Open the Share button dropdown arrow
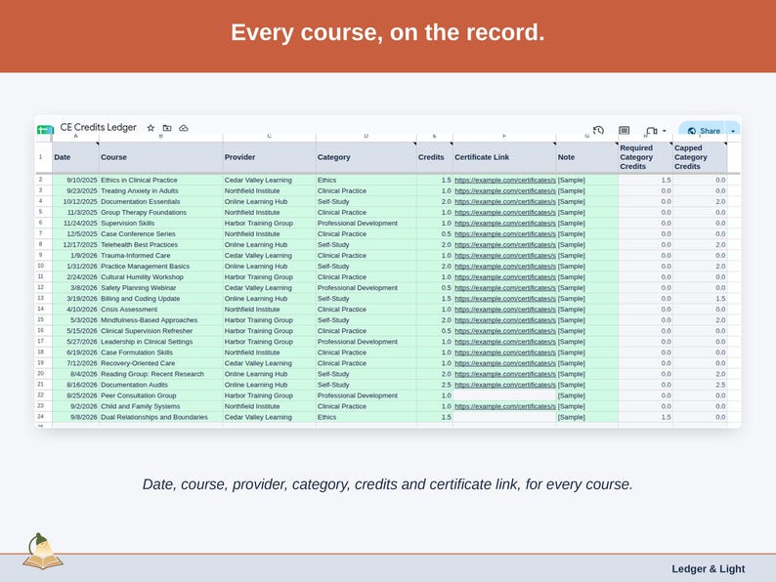 pos(733,131)
